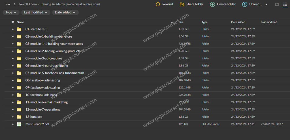290x140 pixels.
Task: Click the Rewind button label
Action: coord(168,4)
